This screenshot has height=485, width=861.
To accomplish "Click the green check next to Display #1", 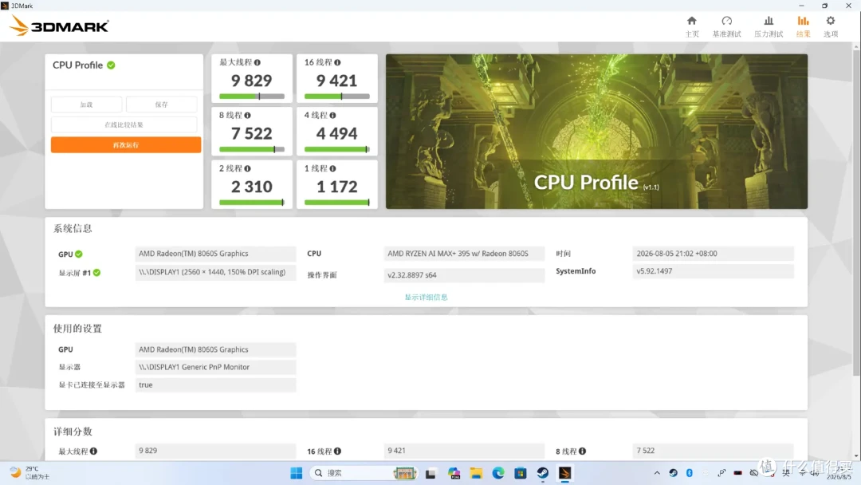I will point(96,273).
